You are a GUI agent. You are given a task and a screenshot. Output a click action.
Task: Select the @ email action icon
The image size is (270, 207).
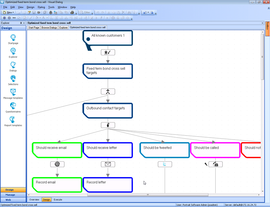click(57, 164)
